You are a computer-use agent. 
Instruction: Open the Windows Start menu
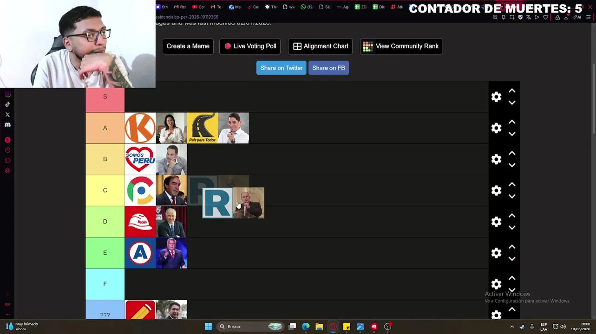point(209,327)
